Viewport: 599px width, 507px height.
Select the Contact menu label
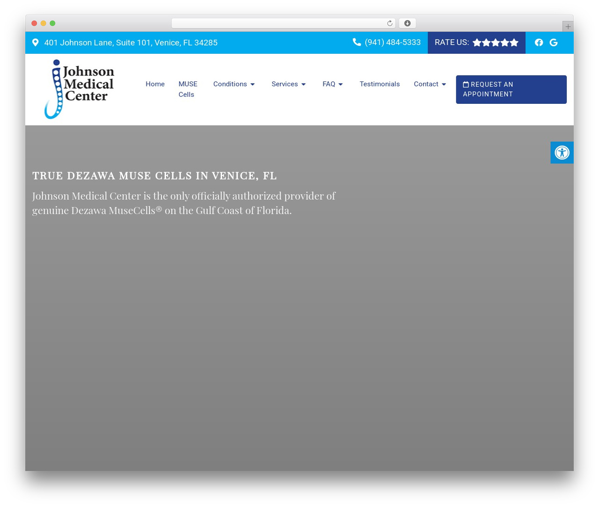(426, 84)
